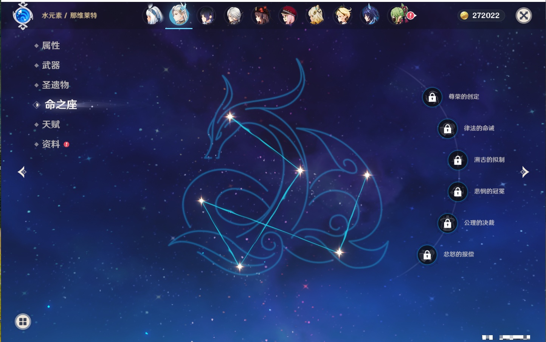The width and height of the screenshot is (546, 342).
Task: Select the green-haired character avatar
Action: (x=397, y=15)
